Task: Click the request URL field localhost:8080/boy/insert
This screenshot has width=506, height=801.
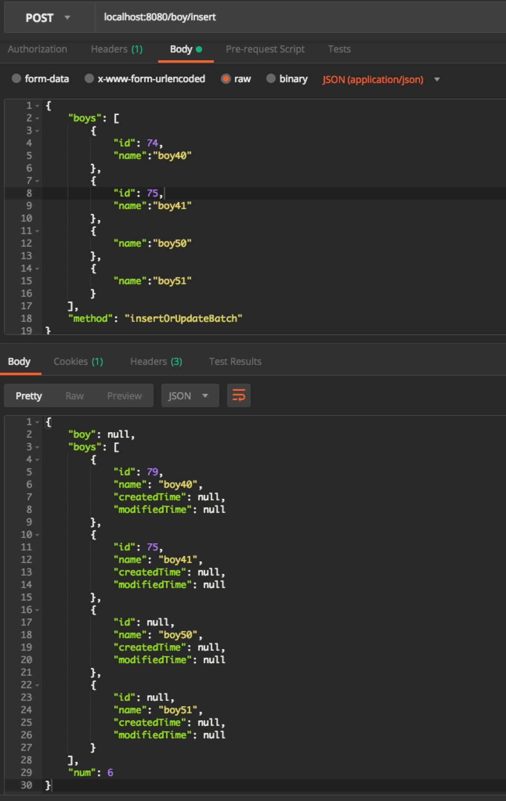Action: coord(300,17)
